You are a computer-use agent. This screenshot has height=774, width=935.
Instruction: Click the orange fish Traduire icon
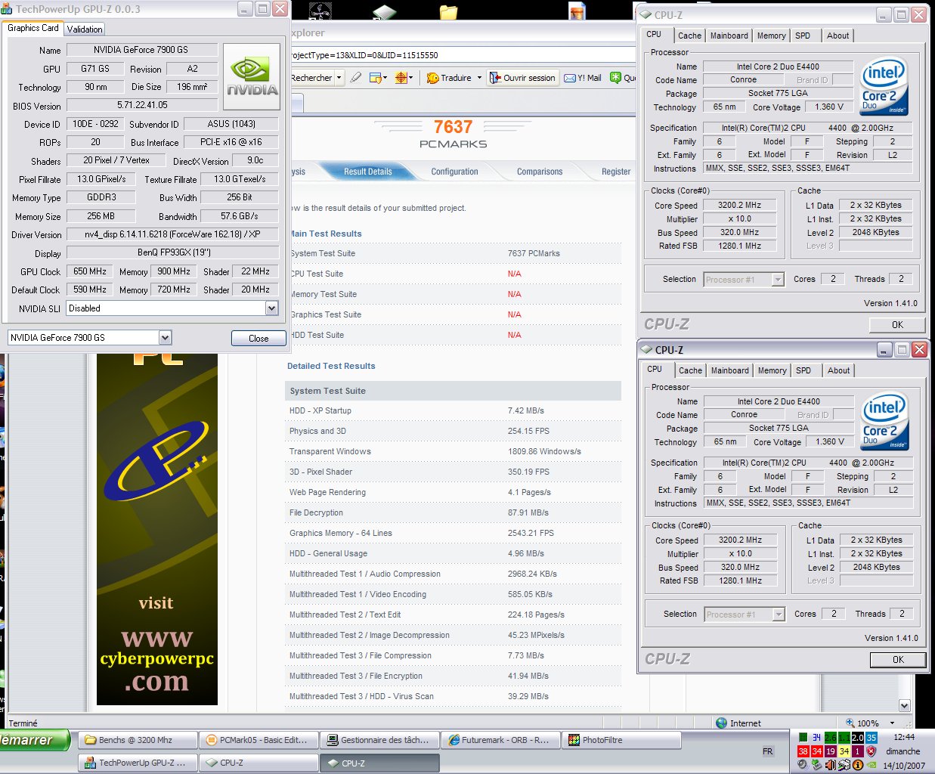pos(433,78)
